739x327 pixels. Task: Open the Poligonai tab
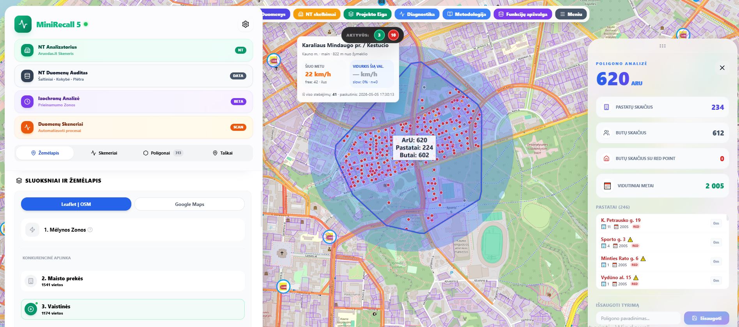pos(163,153)
